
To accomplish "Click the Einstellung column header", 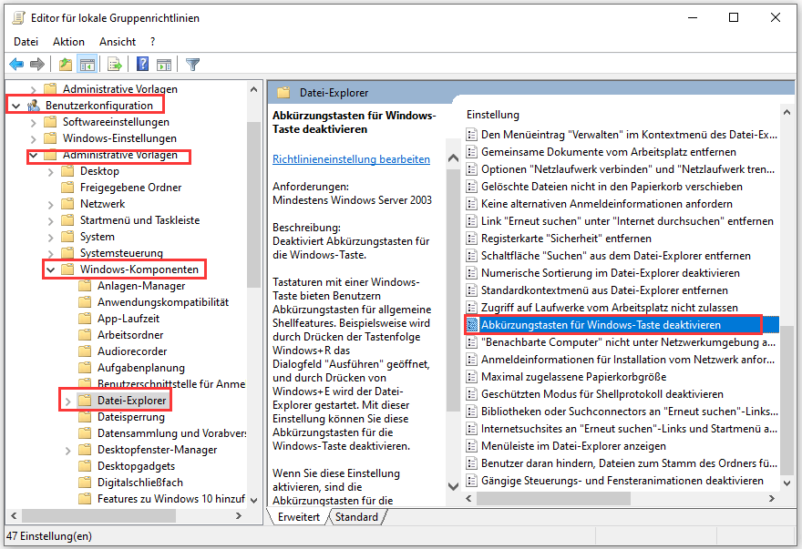I will [492, 115].
